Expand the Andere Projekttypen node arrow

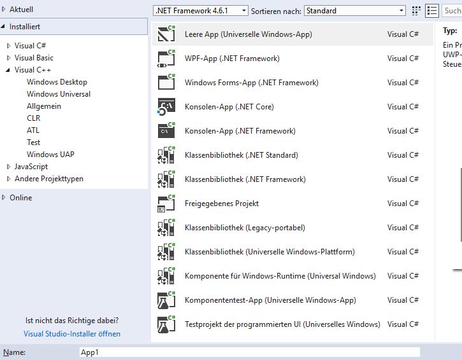click(x=8, y=179)
